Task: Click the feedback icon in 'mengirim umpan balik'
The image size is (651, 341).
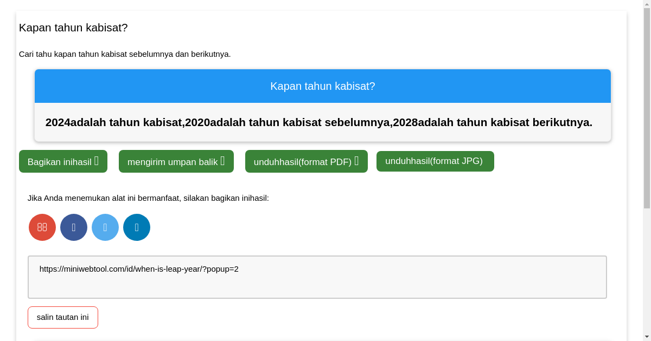Action: [x=222, y=161]
